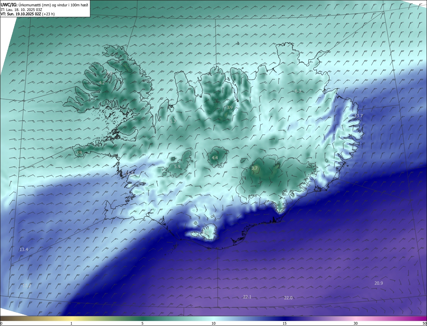
Task: Click the 5.7 value on the map
Action: click(173, 122)
